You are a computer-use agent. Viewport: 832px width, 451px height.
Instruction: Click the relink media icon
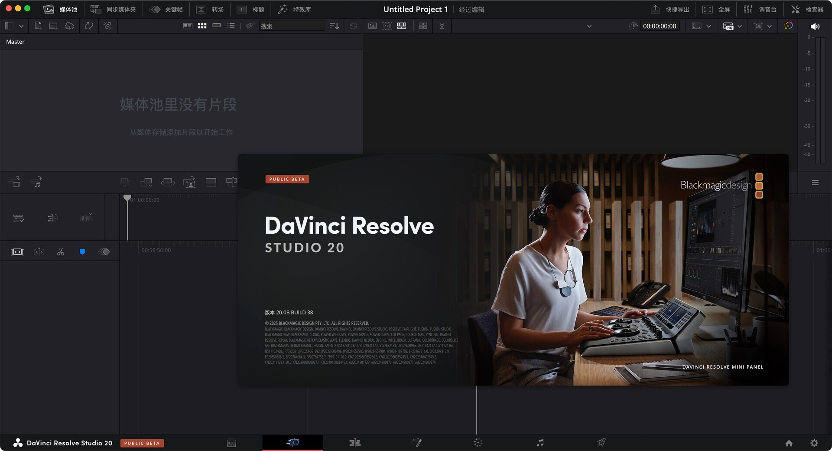[108, 26]
